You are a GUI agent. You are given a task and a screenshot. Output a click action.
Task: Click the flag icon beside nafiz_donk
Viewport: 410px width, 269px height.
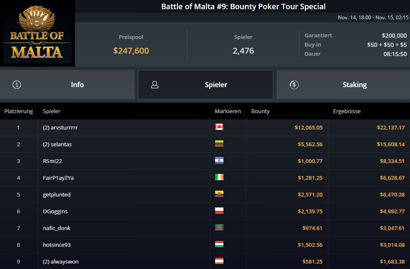219,228
